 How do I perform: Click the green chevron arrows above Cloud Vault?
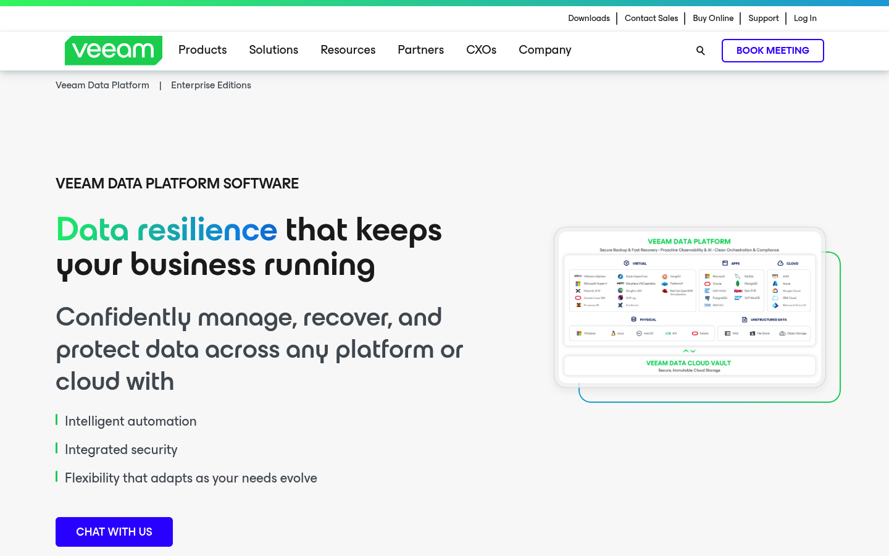[x=689, y=351]
